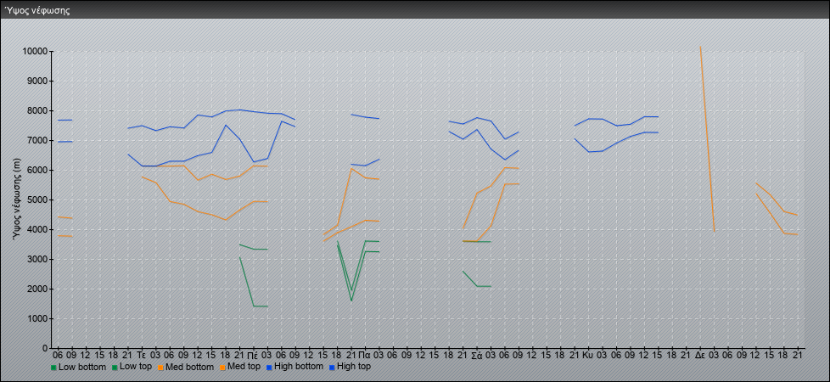Image resolution: width=830 pixels, height=382 pixels.
Task: Click the Πέ day label on x-axis
Action: (253, 355)
